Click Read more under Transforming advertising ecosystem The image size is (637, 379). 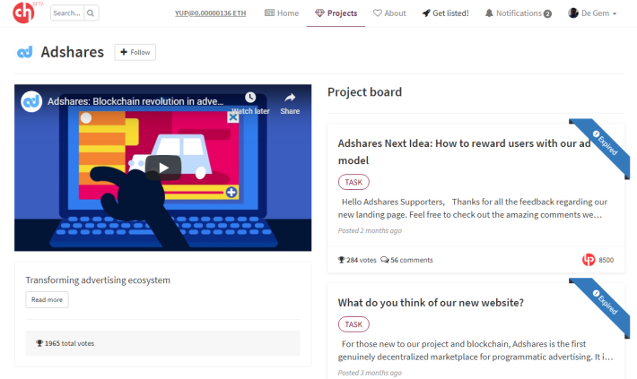pos(48,300)
